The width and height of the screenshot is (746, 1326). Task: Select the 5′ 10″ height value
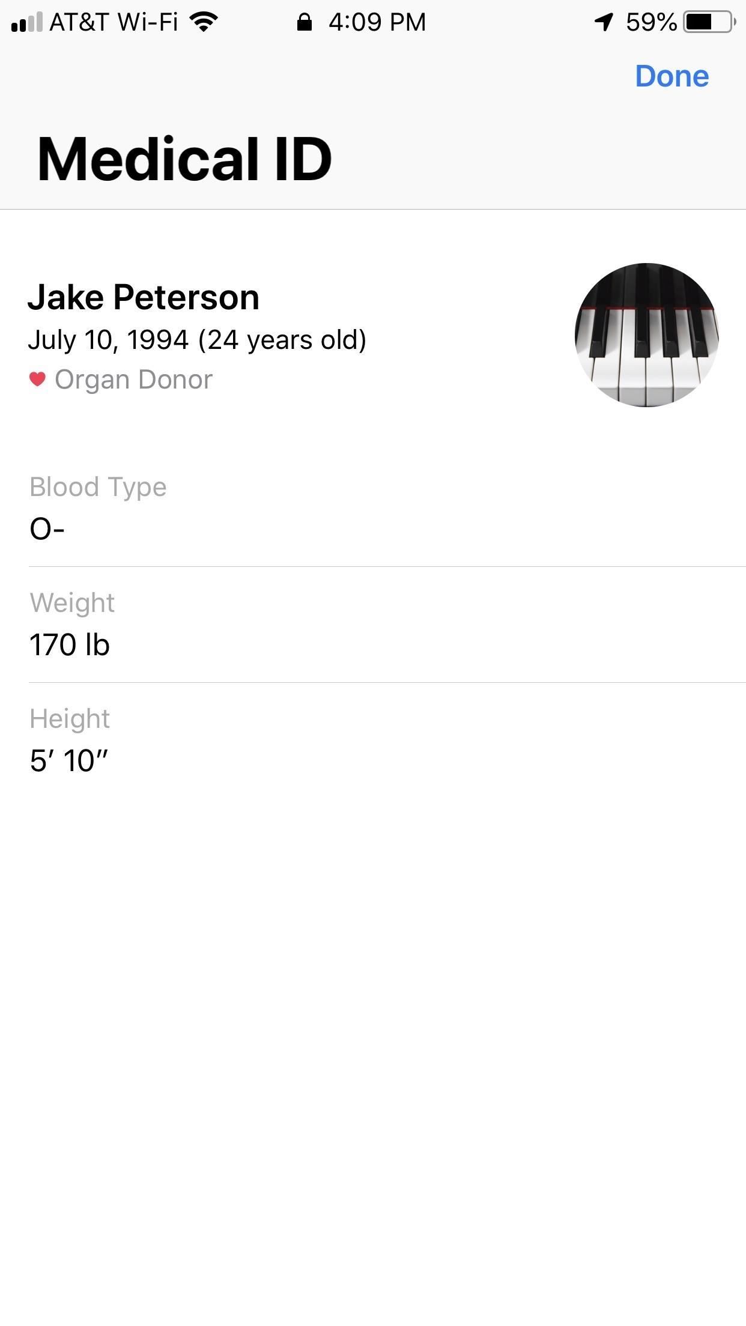click(68, 761)
